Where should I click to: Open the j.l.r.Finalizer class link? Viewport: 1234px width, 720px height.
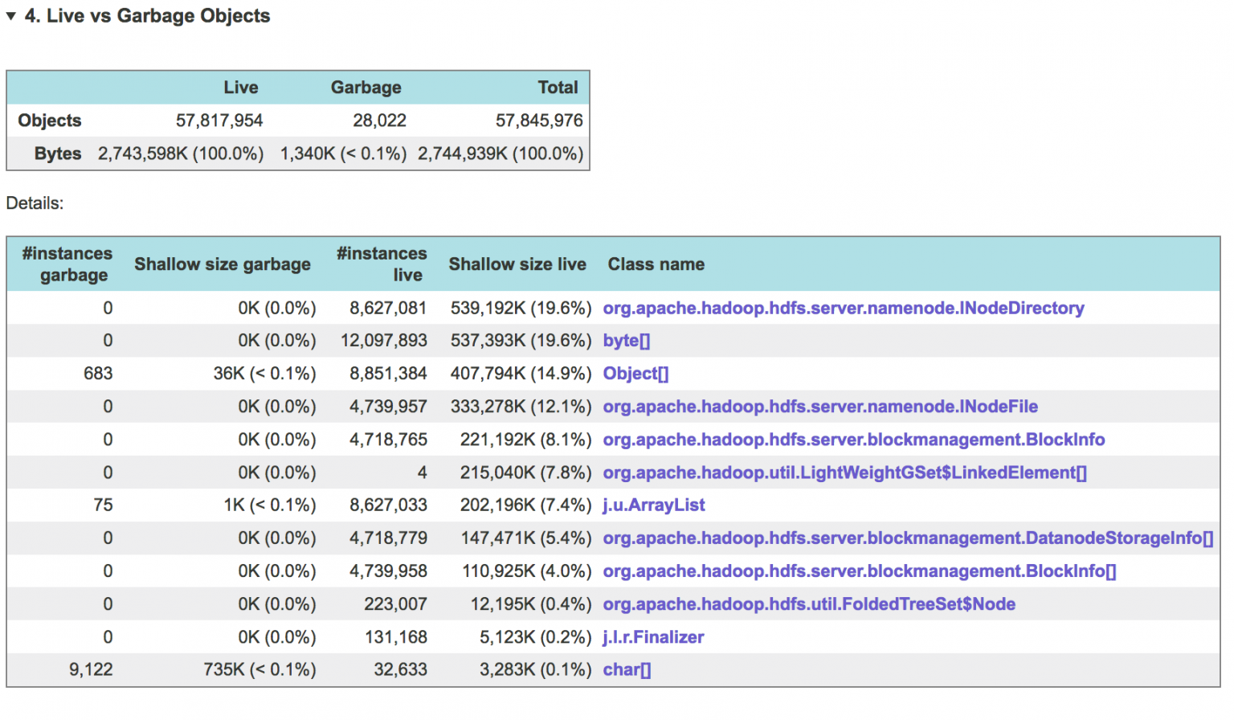[x=652, y=636]
